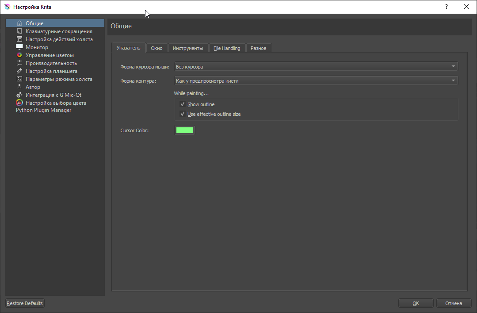477x313 pixels.
Task: Confirm settings with the OK button
Action: pos(416,303)
